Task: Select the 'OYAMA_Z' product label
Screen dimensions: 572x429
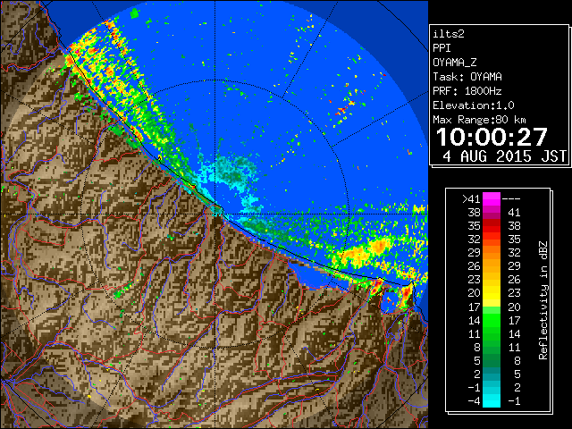Action: 455,63
